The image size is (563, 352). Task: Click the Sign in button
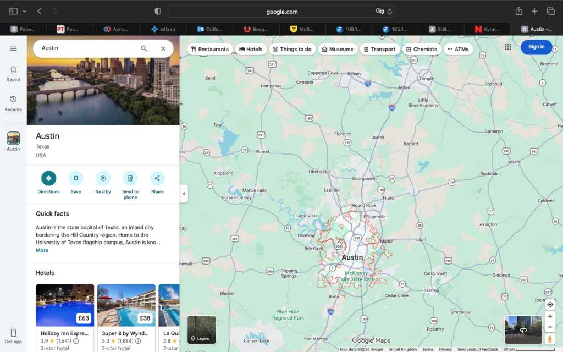[x=536, y=47]
